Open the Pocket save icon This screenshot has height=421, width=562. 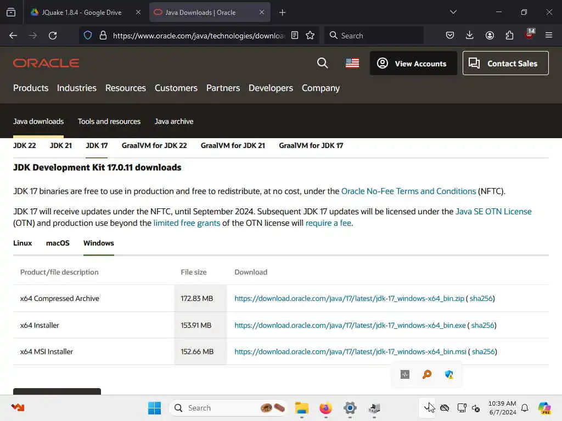(450, 36)
